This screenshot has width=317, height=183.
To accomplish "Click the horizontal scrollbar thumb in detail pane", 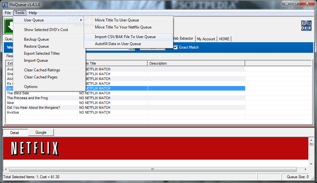I will (x=153, y=169).
